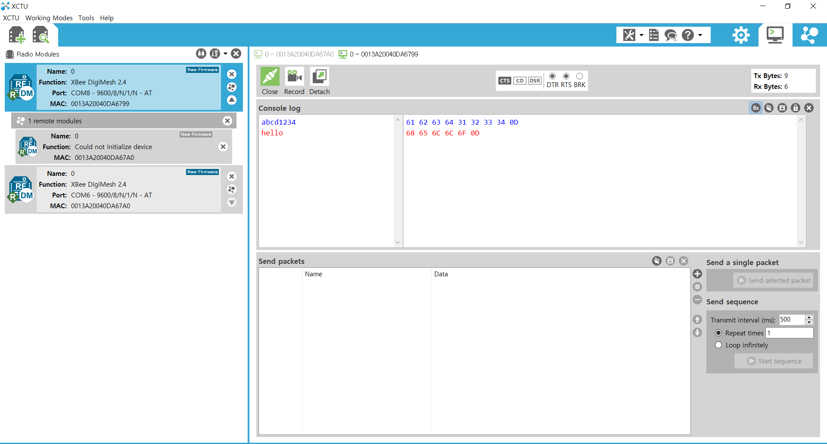
Task: Open the Tools menu
Action: tap(86, 18)
